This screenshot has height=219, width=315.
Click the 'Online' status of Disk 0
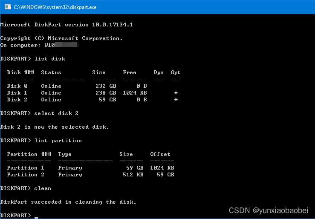click(x=51, y=86)
